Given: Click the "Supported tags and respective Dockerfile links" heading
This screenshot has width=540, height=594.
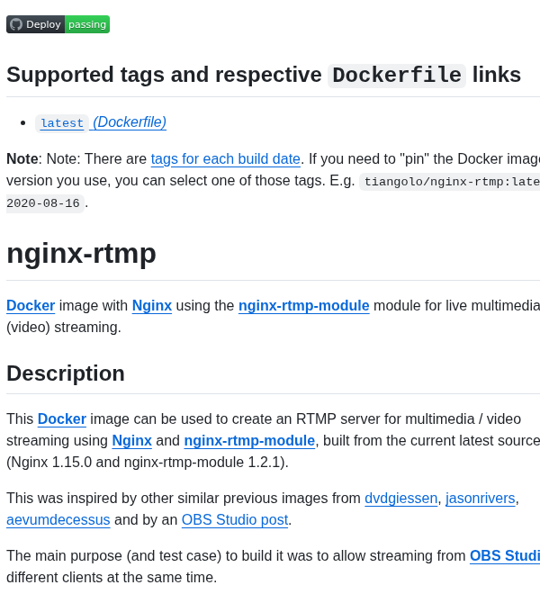Looking at the screenshot, I should point(264,75).
